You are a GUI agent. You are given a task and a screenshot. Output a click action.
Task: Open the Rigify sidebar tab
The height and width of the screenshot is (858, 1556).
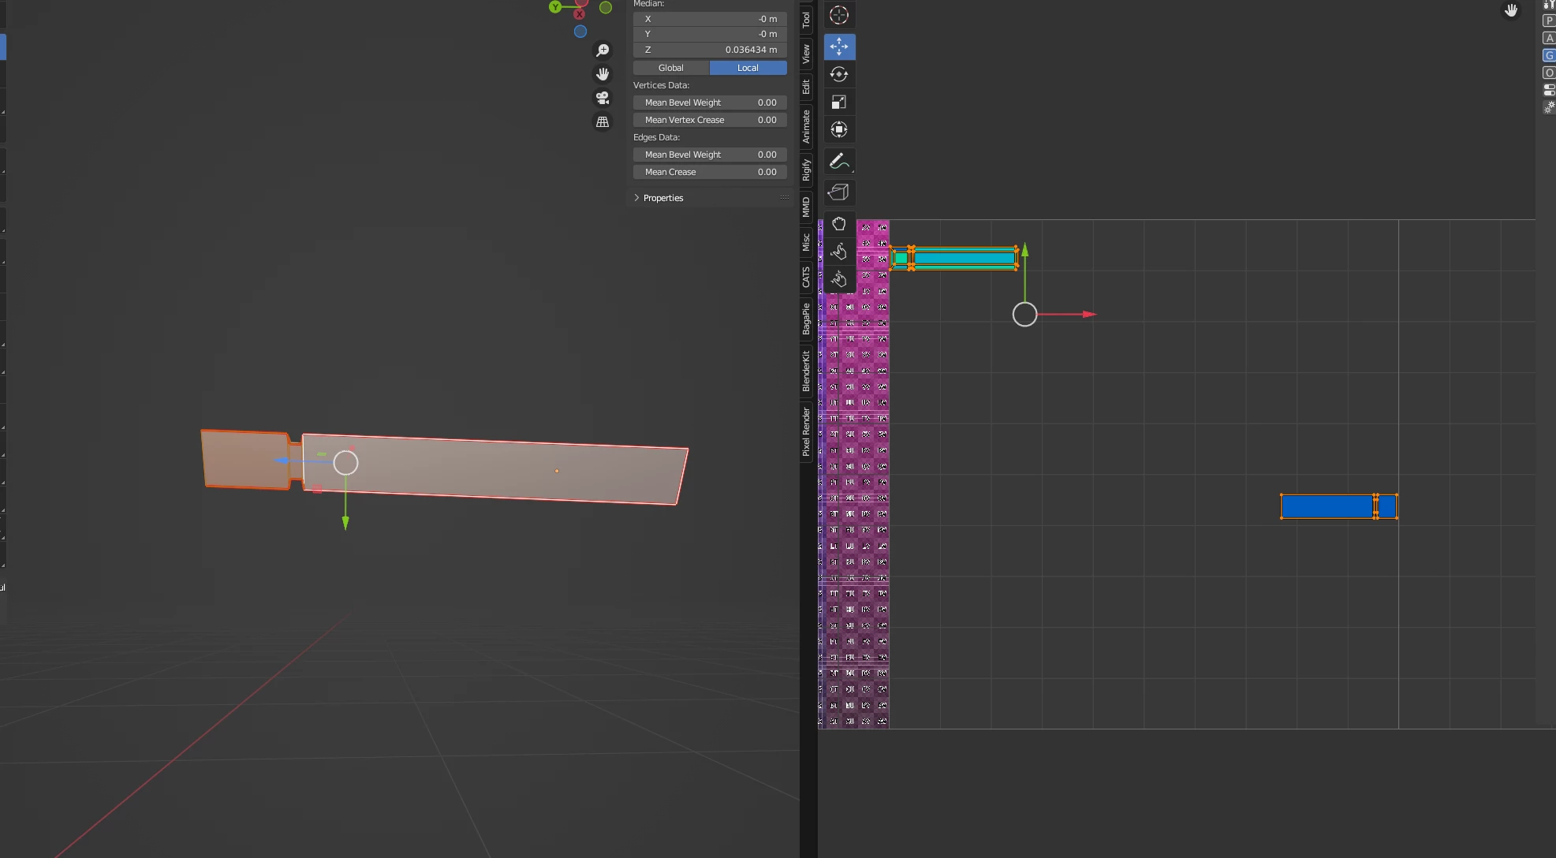[806, 170]
